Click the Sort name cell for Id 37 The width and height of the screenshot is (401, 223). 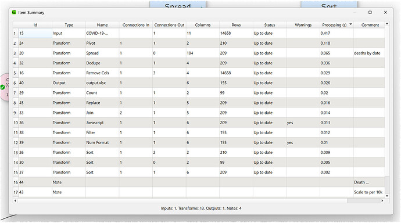[x=102, y=172]
